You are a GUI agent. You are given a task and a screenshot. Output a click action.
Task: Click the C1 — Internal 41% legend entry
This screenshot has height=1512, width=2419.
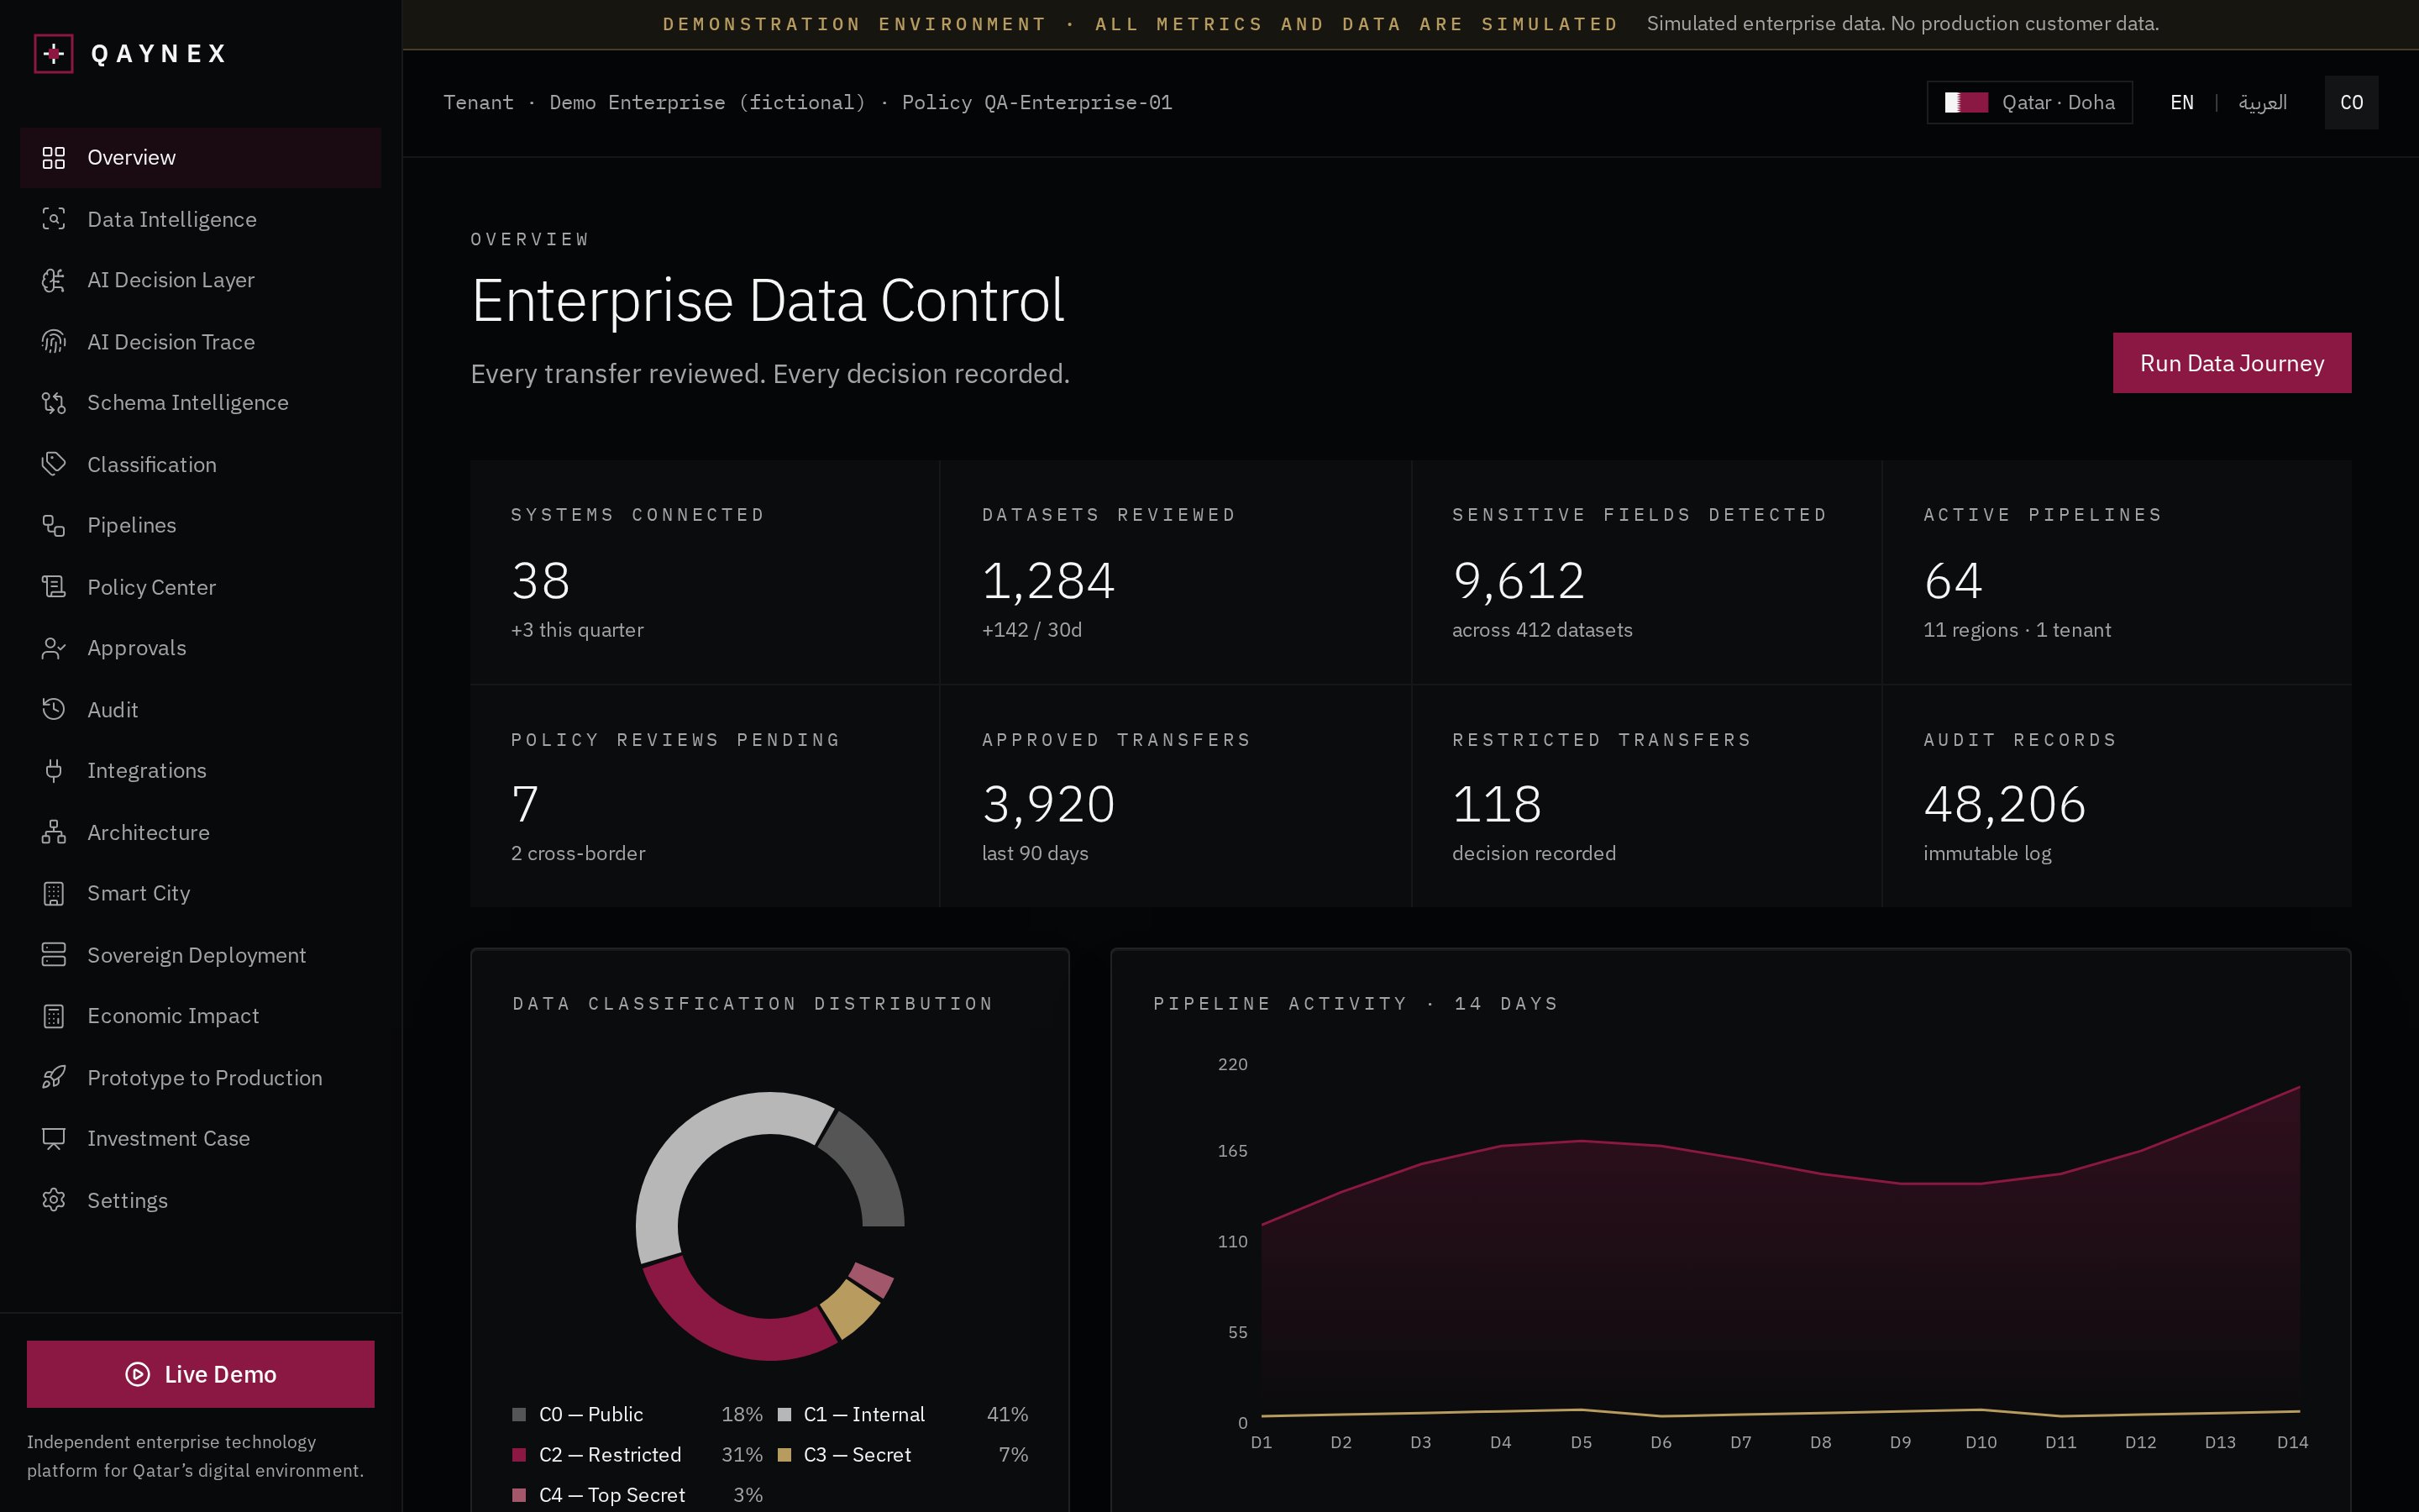point(903,1414)
